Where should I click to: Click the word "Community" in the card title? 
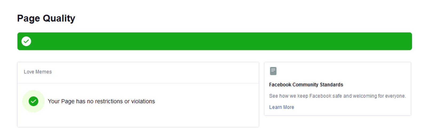[x=306, y=85]
